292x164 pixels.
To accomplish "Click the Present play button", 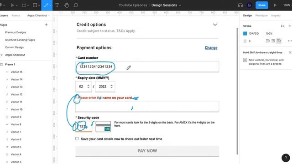I will click(x=275, y=5).
